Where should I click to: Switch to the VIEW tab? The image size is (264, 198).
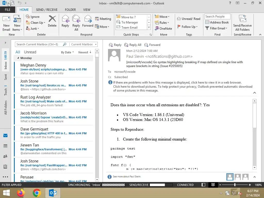87,10
